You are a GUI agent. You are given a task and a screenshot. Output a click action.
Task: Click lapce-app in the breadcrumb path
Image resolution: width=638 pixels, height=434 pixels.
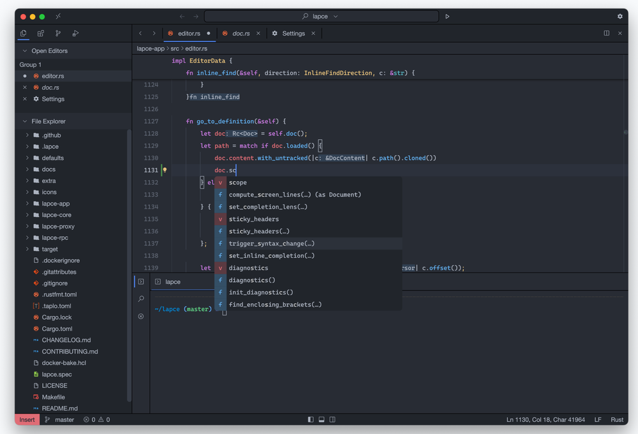click(x=151, y=49)
